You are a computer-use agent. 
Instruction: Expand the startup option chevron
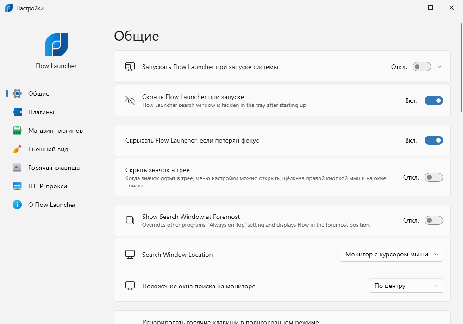pyautogui.click(x=440, y=67)
